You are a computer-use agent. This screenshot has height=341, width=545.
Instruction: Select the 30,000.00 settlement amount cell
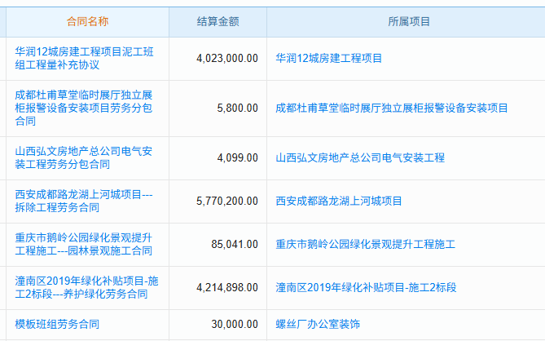tap(235, 324)
